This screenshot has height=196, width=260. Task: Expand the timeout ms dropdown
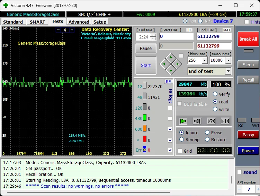pyautogui.click(x=228, y=60)
